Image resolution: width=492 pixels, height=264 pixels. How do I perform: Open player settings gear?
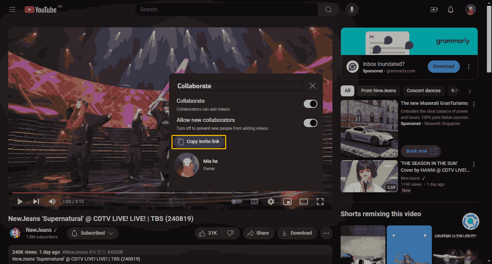[x=271, y=202]
